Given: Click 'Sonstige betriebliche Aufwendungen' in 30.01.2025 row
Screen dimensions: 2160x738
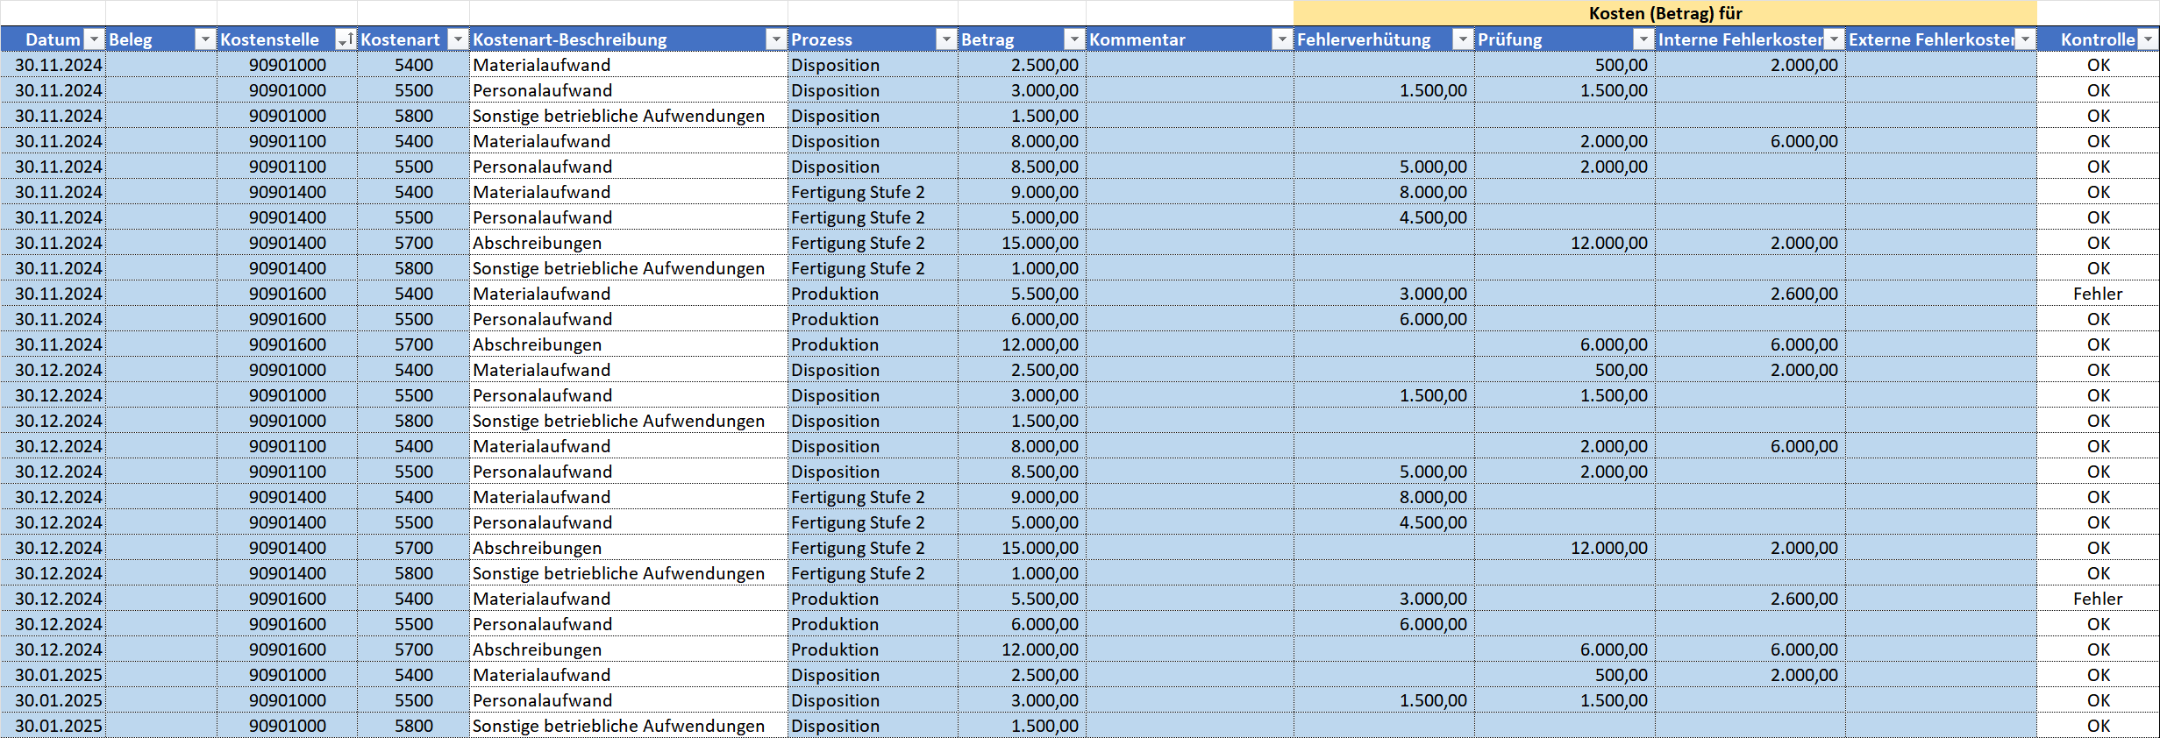Looking at the screenshot, I should click(x=628, y=726).
